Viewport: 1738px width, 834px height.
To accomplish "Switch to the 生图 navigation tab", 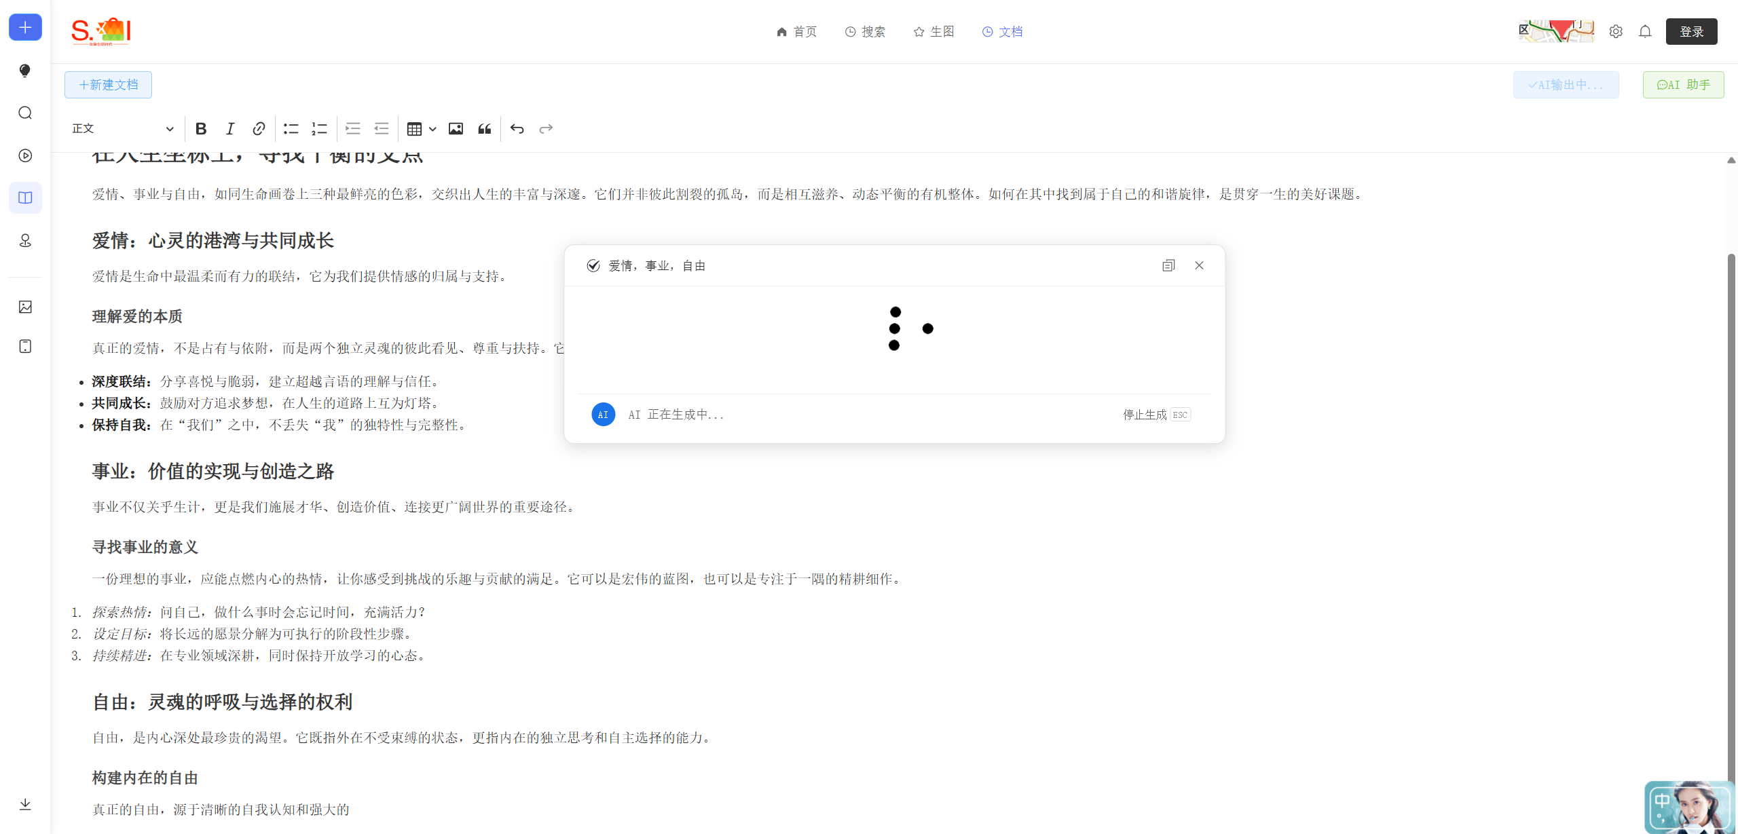I will click(934, 32).
